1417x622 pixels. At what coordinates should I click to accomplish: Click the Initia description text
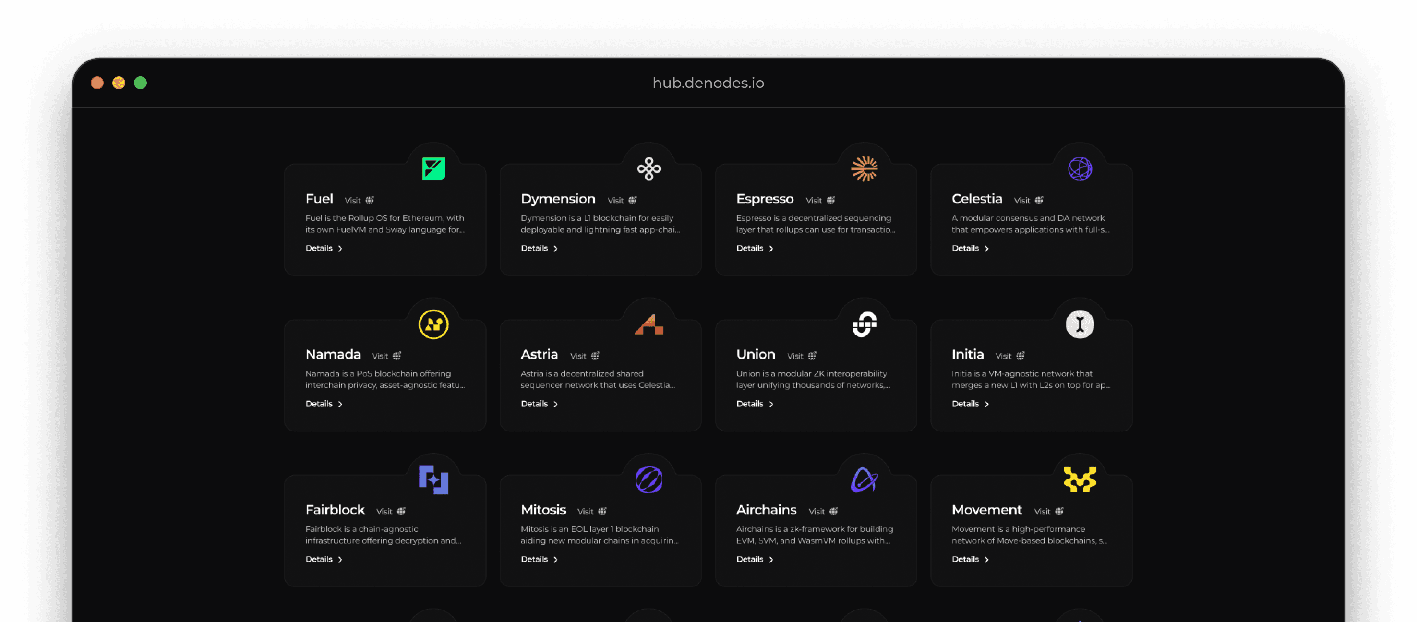pyautogui.click(x=1031, y=380)
